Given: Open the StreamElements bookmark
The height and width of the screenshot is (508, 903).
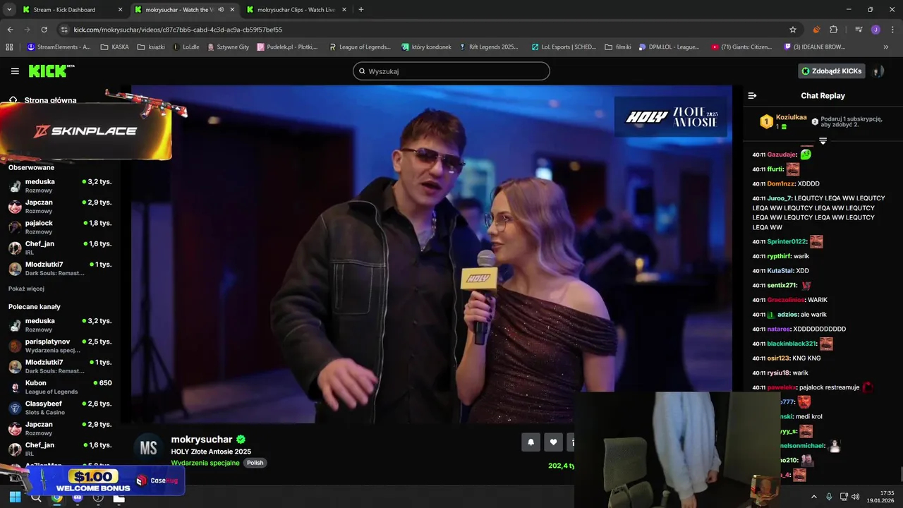Looking at the screenshot, I should point(59,47).
